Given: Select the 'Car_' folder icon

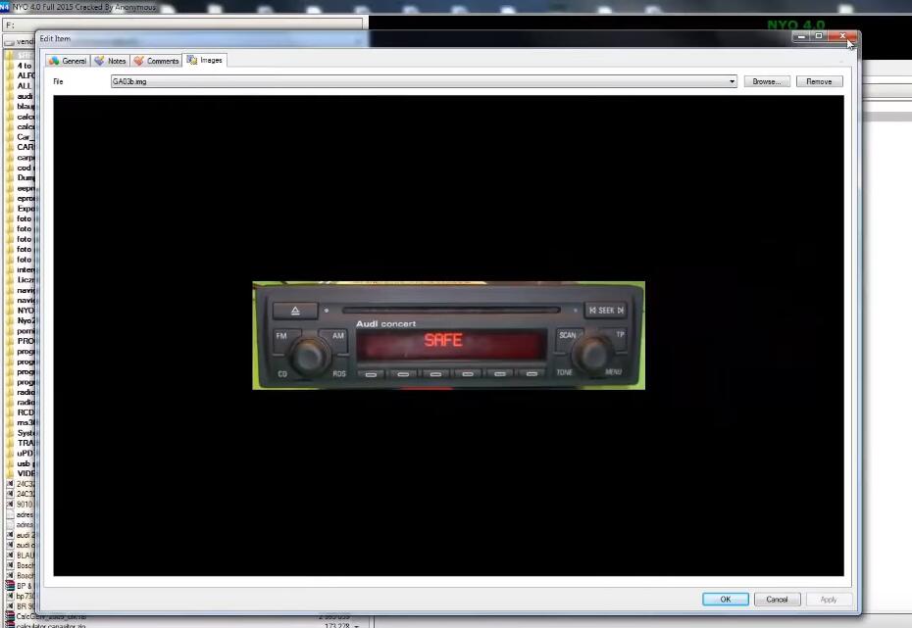Looking at the screenshot, I should (x=10, y=137).
